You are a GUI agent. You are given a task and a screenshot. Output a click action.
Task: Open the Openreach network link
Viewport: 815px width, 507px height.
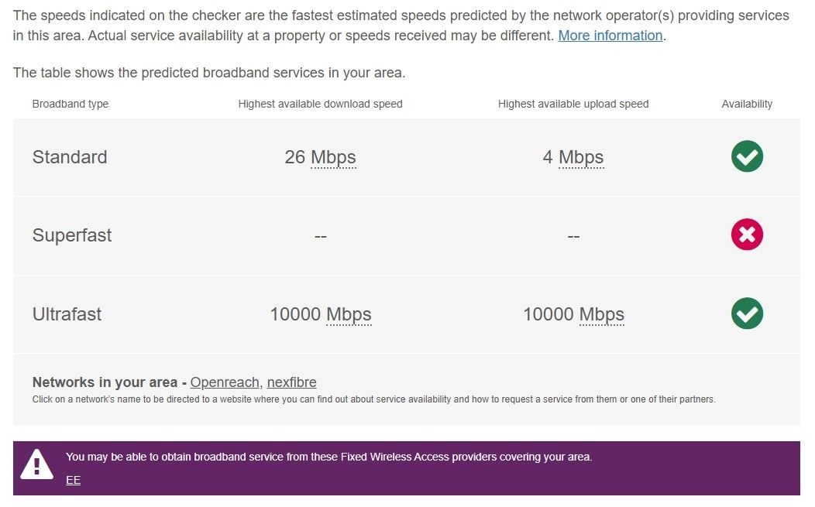click(x=225, y=382)
